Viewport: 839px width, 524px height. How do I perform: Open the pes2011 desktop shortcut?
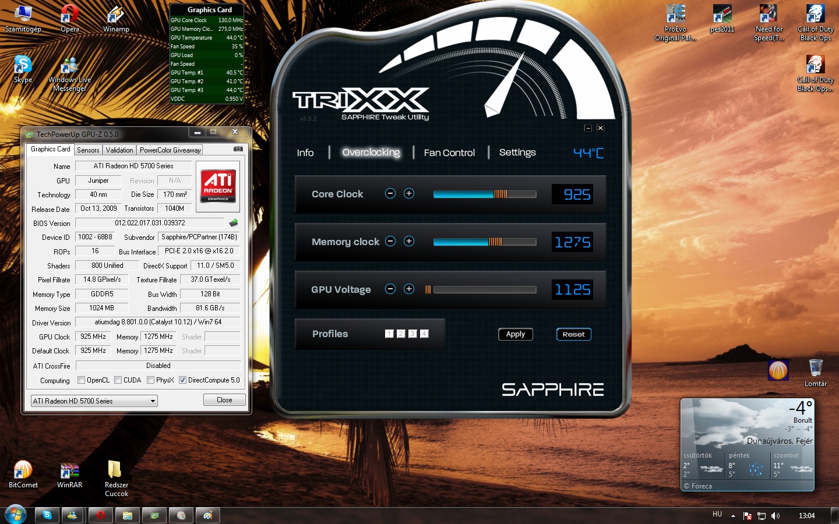pos(722,19)
